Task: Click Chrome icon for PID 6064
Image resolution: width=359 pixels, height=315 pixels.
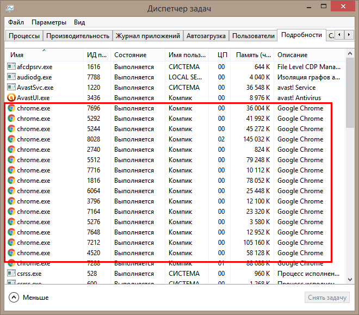Action: pyautogui.click(x=11, y=191)
